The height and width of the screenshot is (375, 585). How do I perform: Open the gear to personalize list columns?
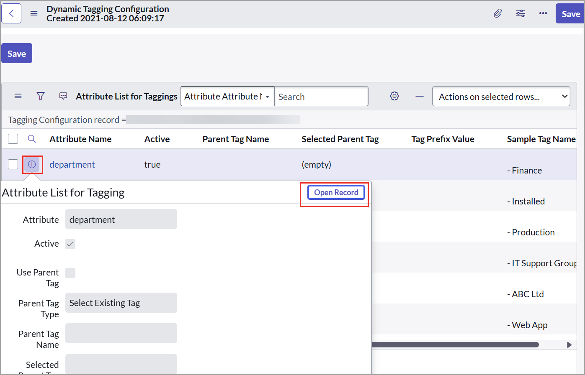(x=394, y=96)
